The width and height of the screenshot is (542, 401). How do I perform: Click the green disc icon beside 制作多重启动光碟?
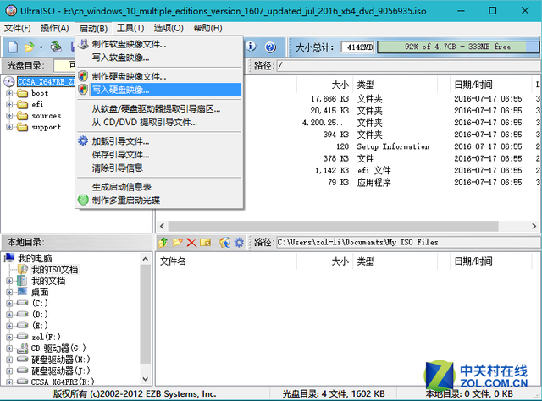[x=83, y=200]
